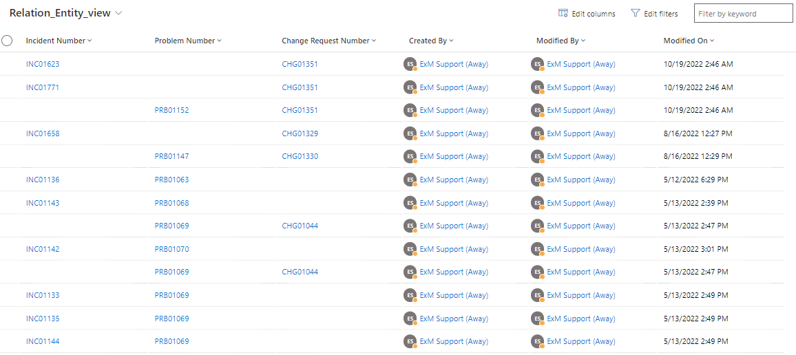Click the Modified By avatar in INC01144 row
Screen dimensions: 796x355
[x=537, y=341]
